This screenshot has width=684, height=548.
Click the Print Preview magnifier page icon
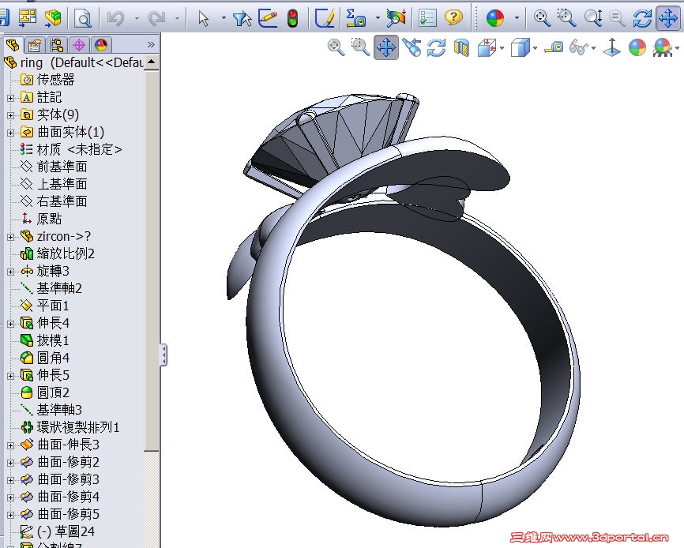82,18
